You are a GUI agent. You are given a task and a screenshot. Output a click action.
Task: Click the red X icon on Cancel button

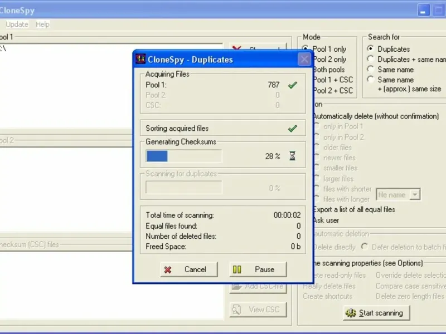click(x=168, y=269)
